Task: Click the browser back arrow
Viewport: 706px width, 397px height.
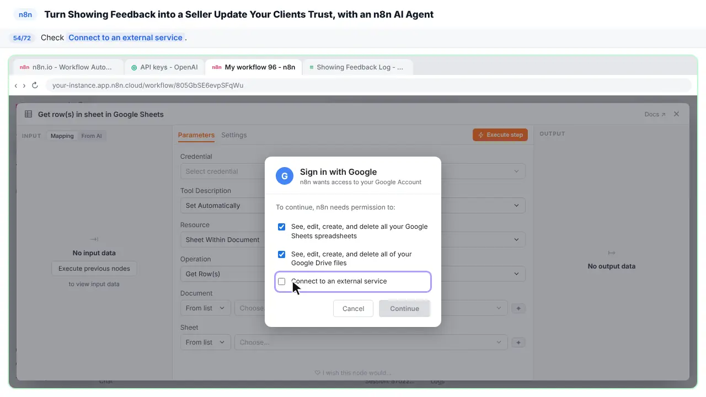Action: [x=16, y=85]
